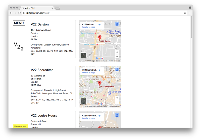
Task: Switch Dalston map to satellite thumbnail
Action: click(x=83, y=55)
